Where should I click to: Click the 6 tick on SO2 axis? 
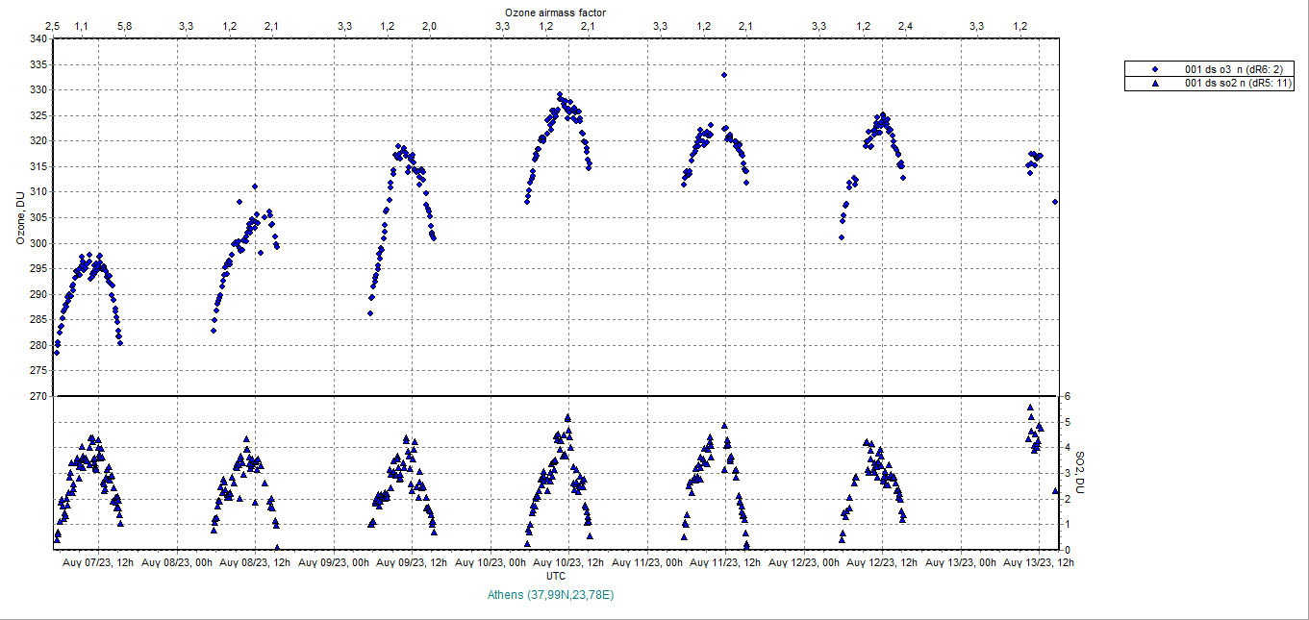pos(1066,396)
